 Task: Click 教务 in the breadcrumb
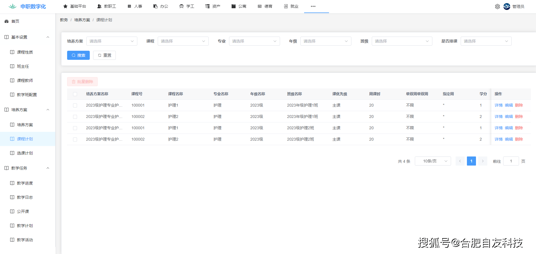[64, 20]
